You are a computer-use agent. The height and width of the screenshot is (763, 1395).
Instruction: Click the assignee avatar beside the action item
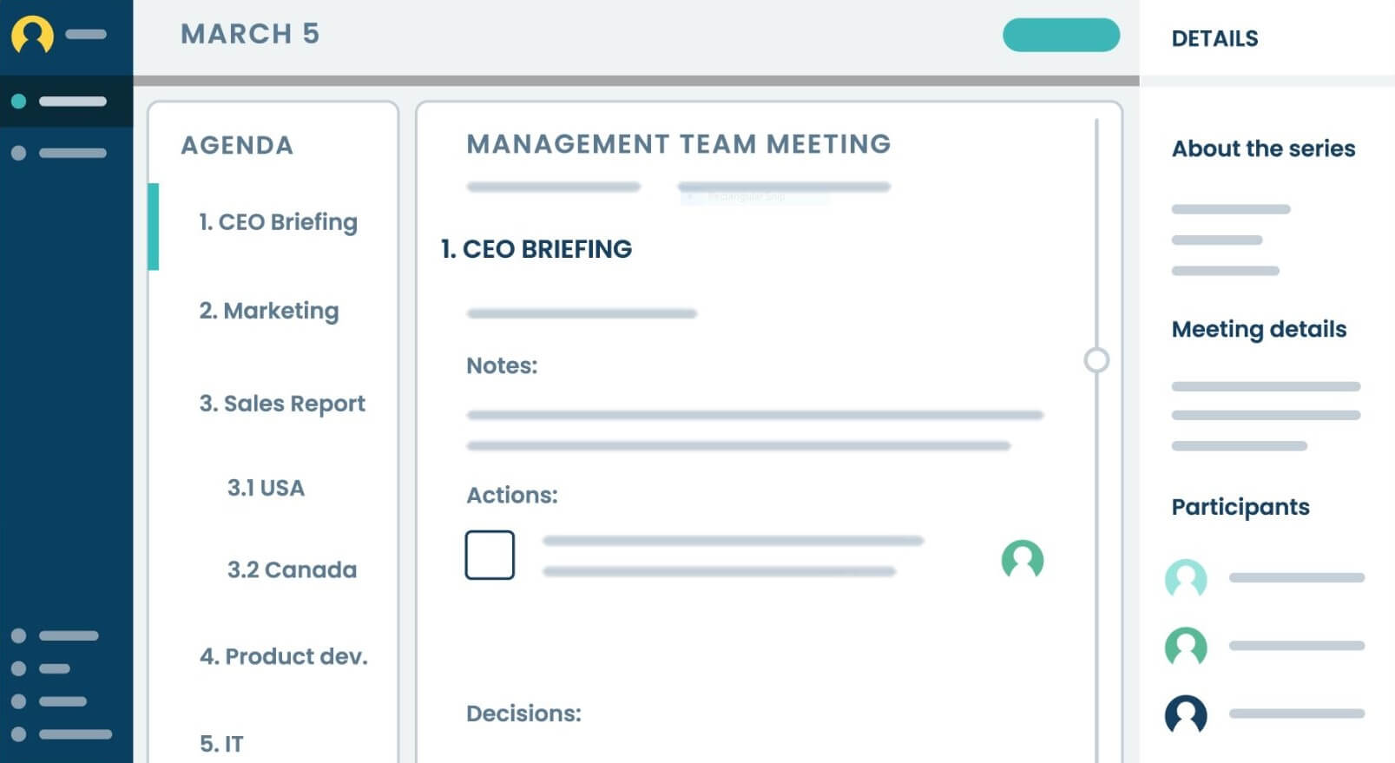pos(1022,559)
